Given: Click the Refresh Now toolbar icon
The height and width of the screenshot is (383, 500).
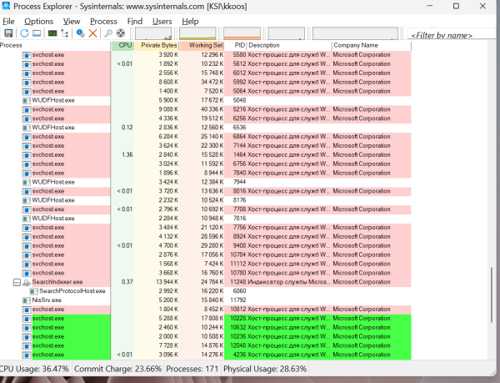Looking at the screenshot, I should click(x=24, y=33).
